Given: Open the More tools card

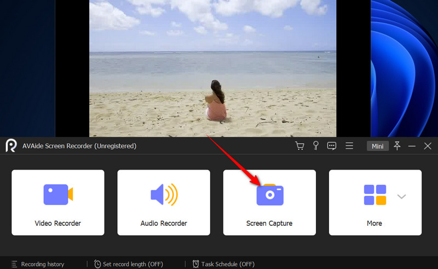Looking at the screenshot, I should pos(375,202).
